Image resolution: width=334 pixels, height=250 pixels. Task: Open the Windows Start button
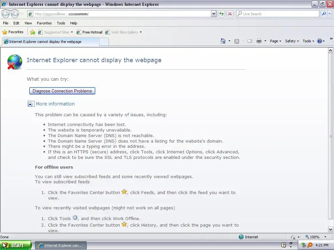tap(16, 245)
